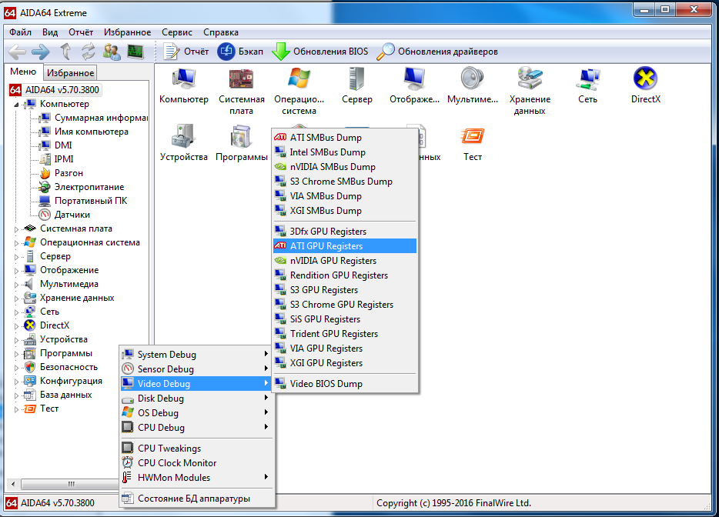
Task: Expand the Хранение данных tree node
Action: [16, 299]
